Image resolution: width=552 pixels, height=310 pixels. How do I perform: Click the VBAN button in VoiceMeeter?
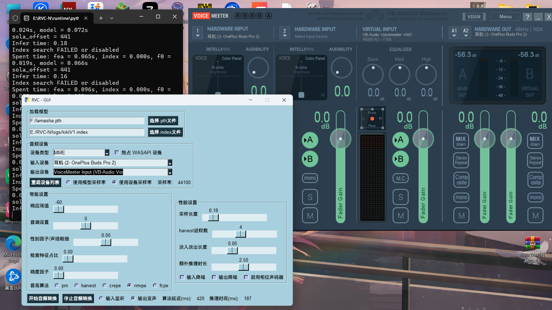474,17
